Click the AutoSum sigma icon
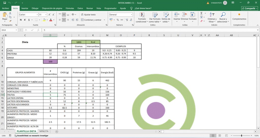 click(201, 13)
